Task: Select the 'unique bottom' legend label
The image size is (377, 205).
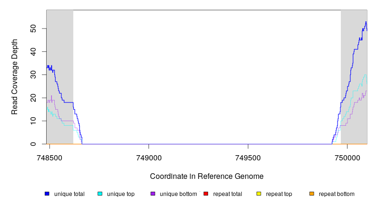Action: point(178,194)
